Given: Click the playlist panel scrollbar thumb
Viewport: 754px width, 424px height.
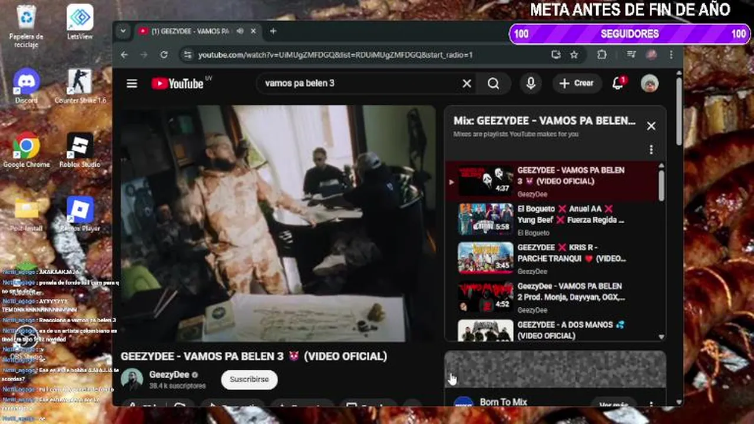Looking at the screenshot, I should (661, 185).
